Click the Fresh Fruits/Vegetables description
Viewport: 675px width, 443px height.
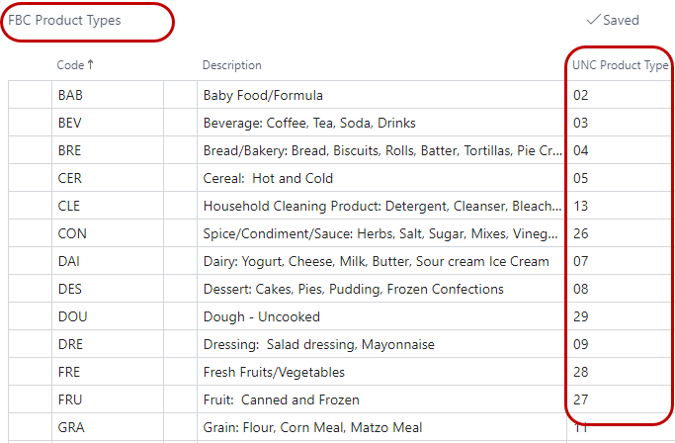point(274,373)
